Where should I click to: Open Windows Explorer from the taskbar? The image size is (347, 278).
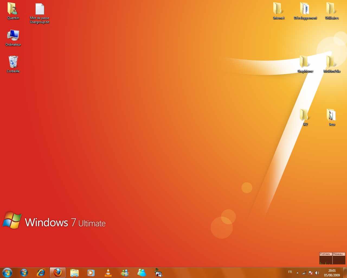pos(75,273)
